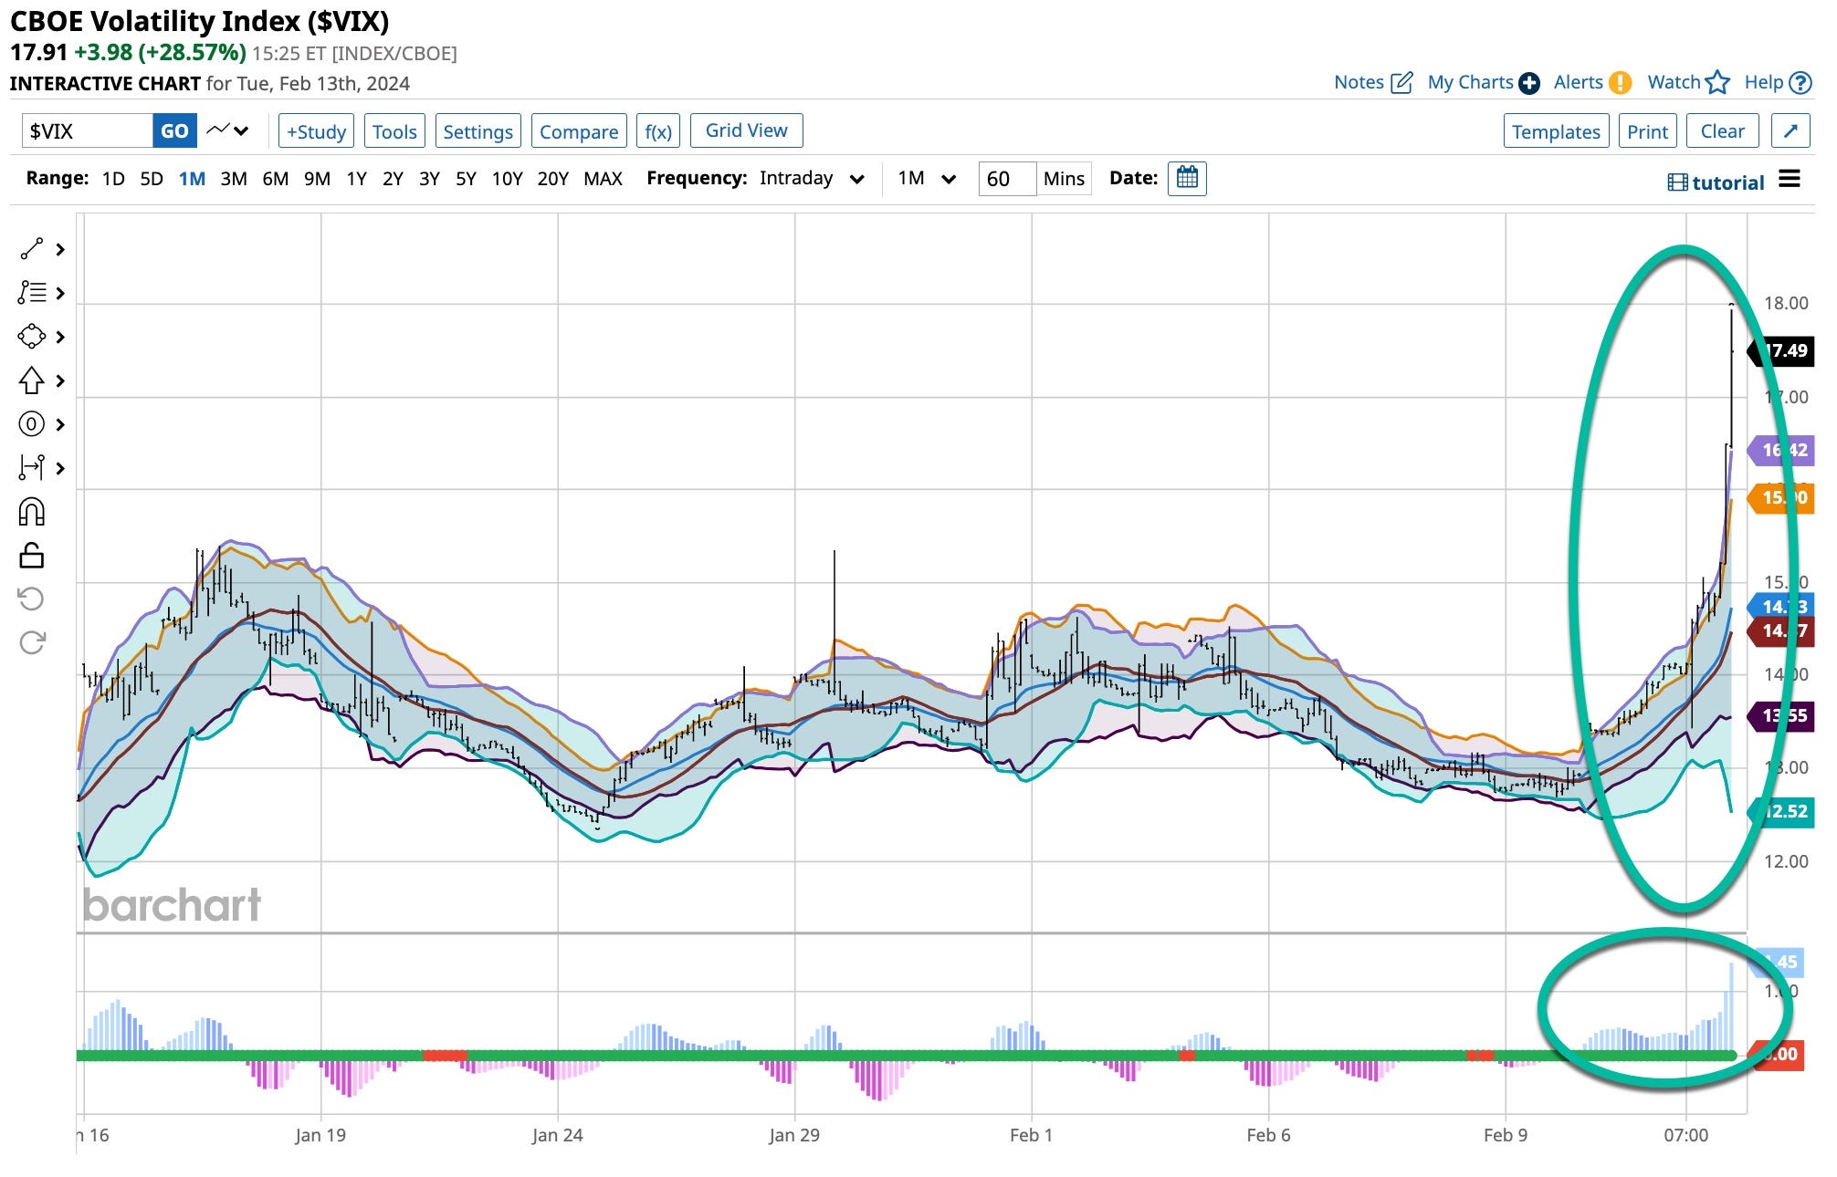The image size is (1837, 1177).
Task: Select the 6M range
Action: pyautogui.click(x=276, y=179)
